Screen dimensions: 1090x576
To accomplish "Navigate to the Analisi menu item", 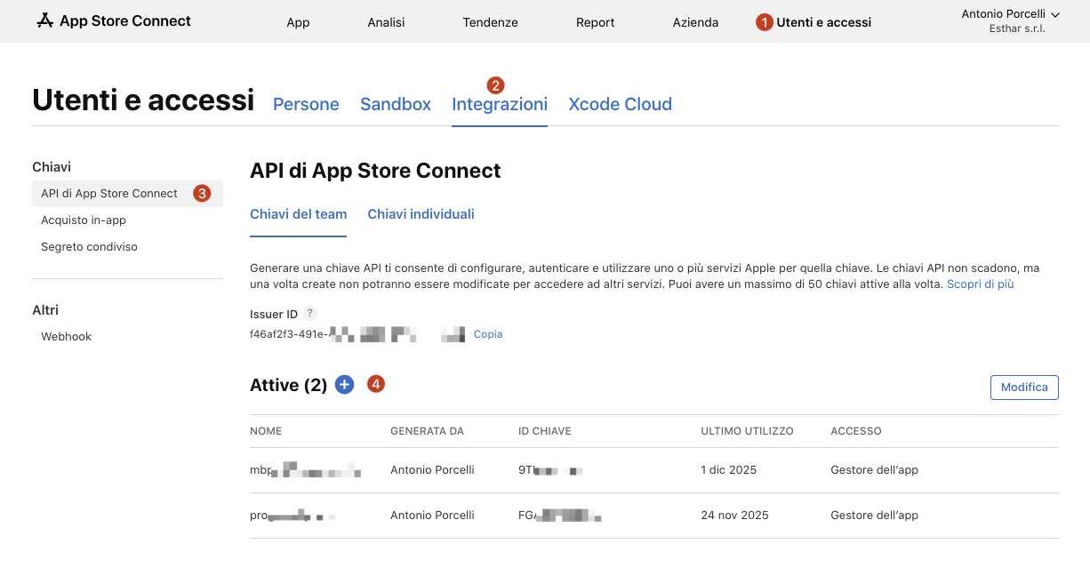I will point(385,21).
